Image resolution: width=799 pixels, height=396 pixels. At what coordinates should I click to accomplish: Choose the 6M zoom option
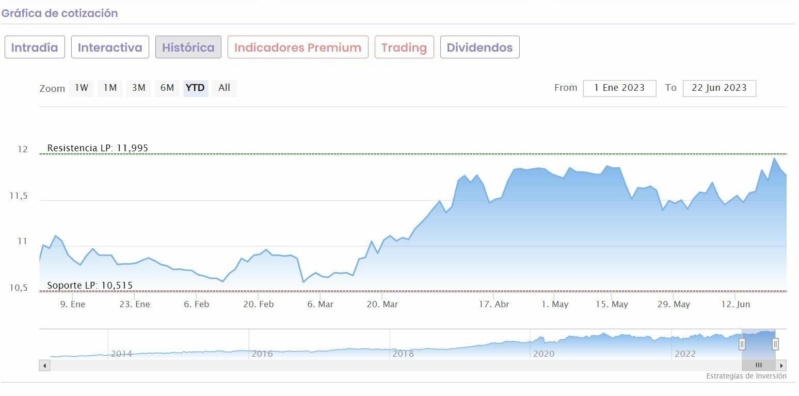pos(167,88)
